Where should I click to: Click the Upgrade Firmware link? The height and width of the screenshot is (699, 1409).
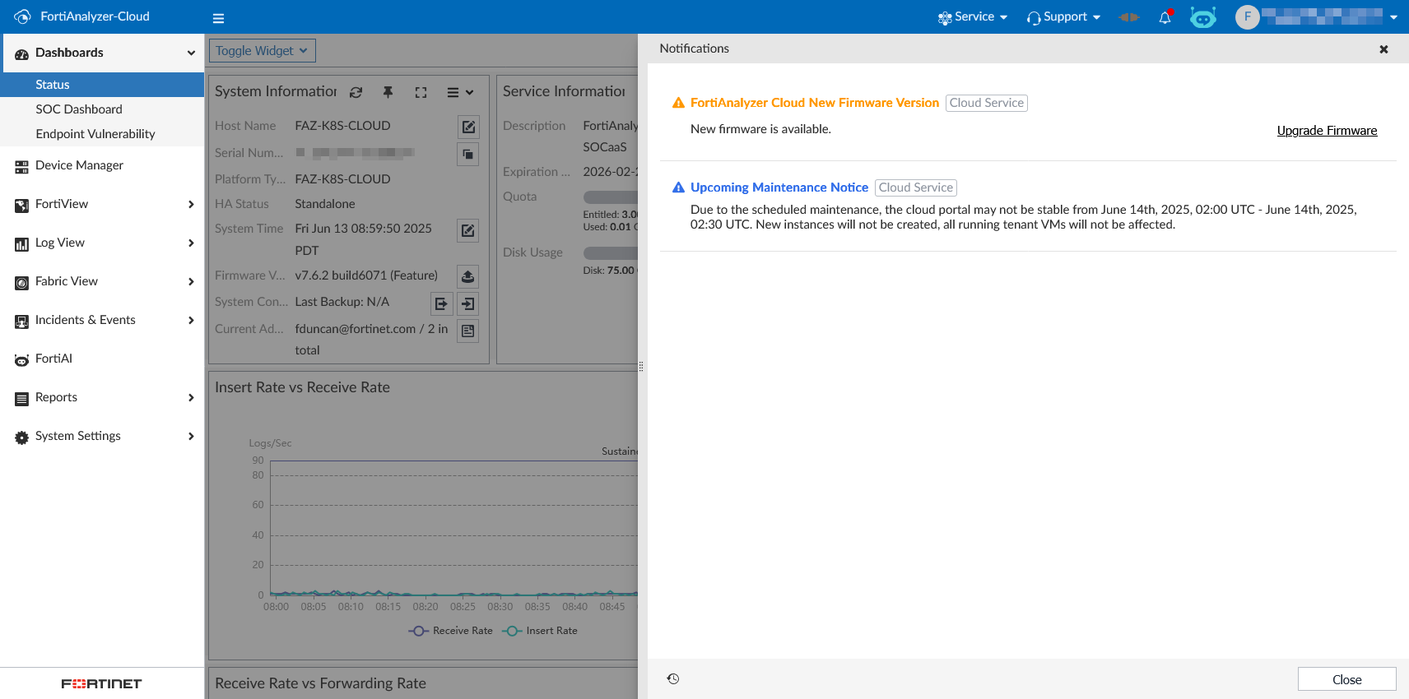point(1327,131)
